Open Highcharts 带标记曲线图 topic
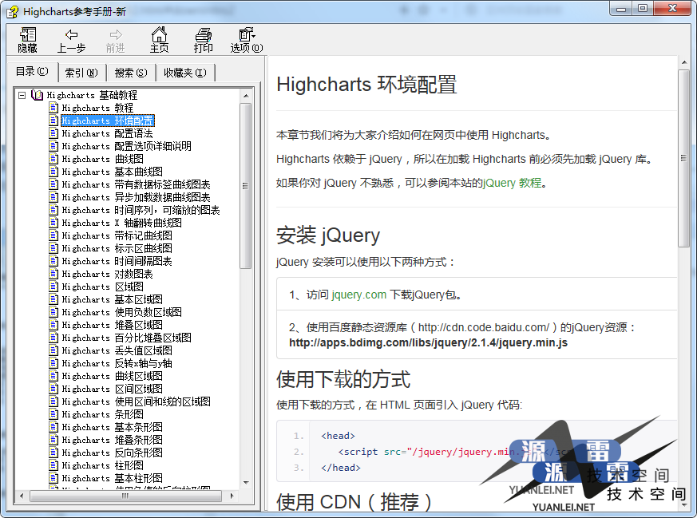697x518 pixels. point(117,235)
